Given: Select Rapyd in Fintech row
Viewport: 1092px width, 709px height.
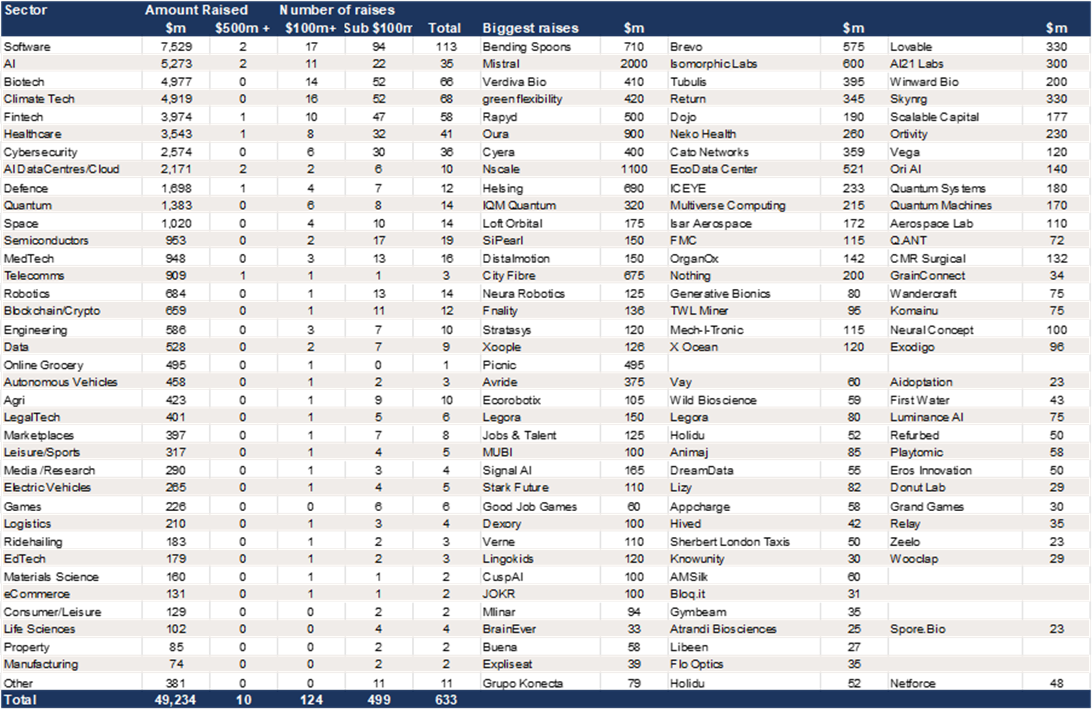Looking at the screenshot, I should 499,117.
